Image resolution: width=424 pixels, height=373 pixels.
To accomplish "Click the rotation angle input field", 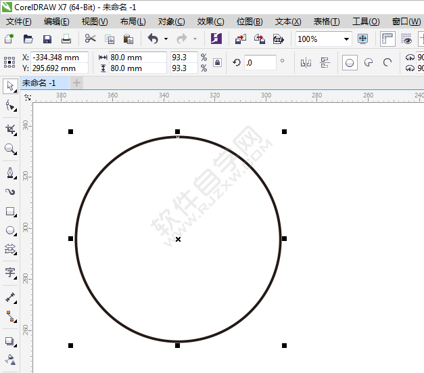I will pyautogui.click(x=260, y=63).
